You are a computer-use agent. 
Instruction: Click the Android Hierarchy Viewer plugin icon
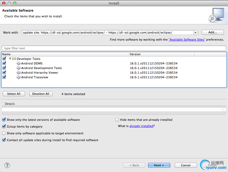tap(19, 73)
